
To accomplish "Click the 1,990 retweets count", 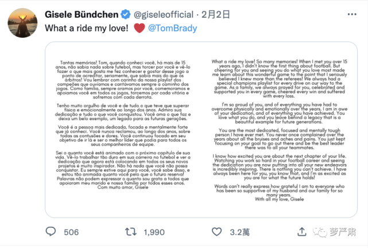I will click(154, 232).
